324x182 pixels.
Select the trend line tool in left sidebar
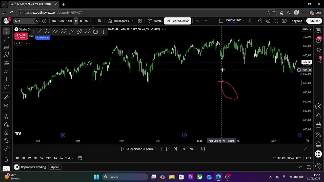click(x=6, y=39)
